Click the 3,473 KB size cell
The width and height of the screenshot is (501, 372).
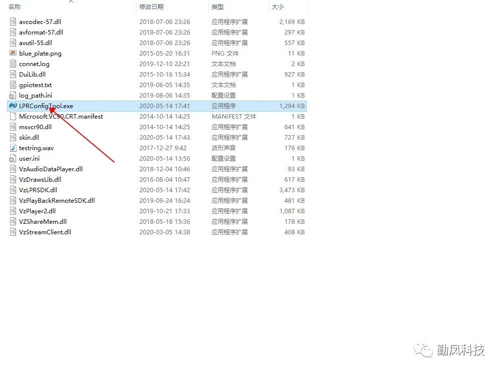[x=292, y=190]
